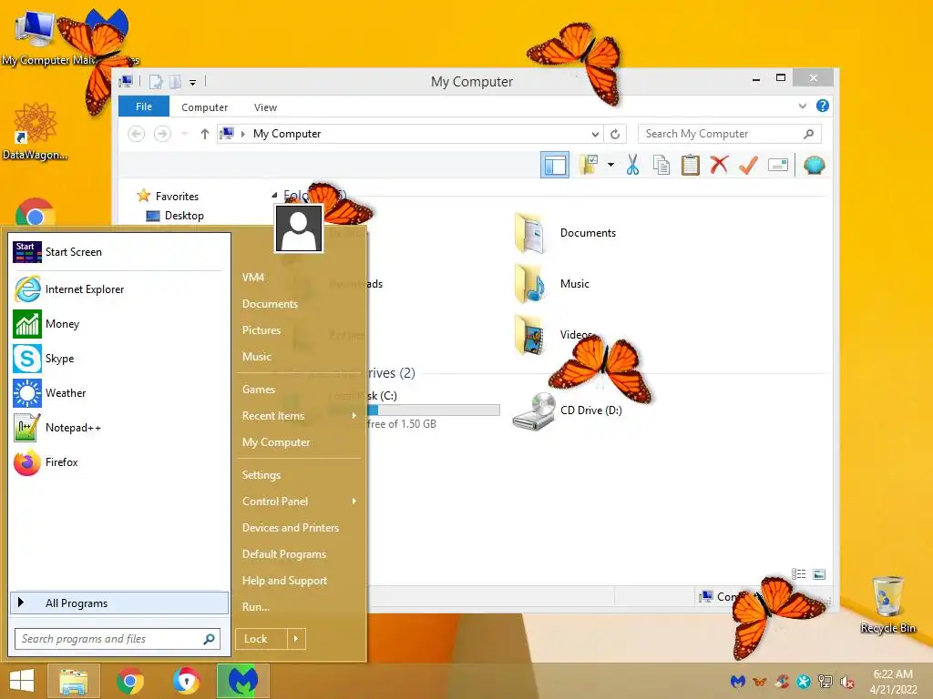Open the Quick Access Toolbar customize dropdown
Screen dimensions: 933x699
pyautogui.click(x=193, y=82)
